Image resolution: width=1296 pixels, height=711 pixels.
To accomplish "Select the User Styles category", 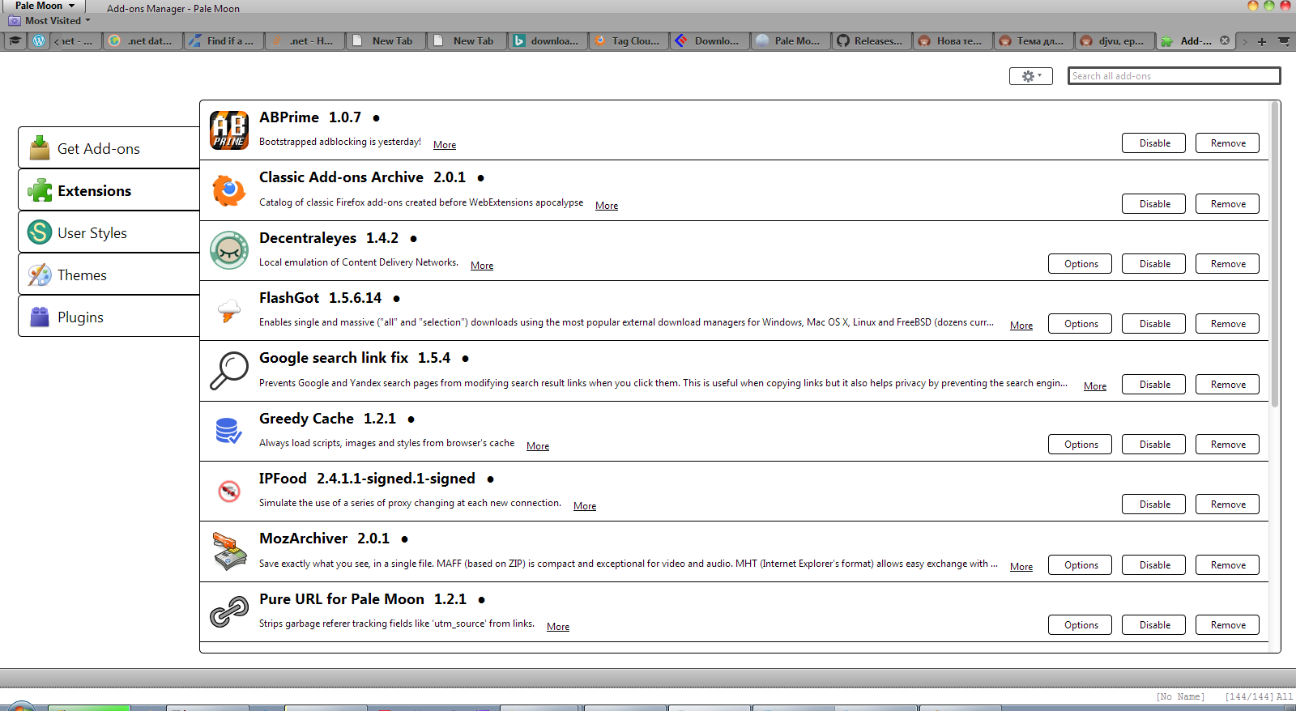I will tap(109, 232).
